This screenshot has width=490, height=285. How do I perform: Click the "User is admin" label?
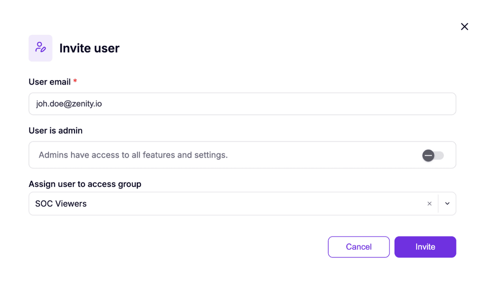click(x=56, y=130)
